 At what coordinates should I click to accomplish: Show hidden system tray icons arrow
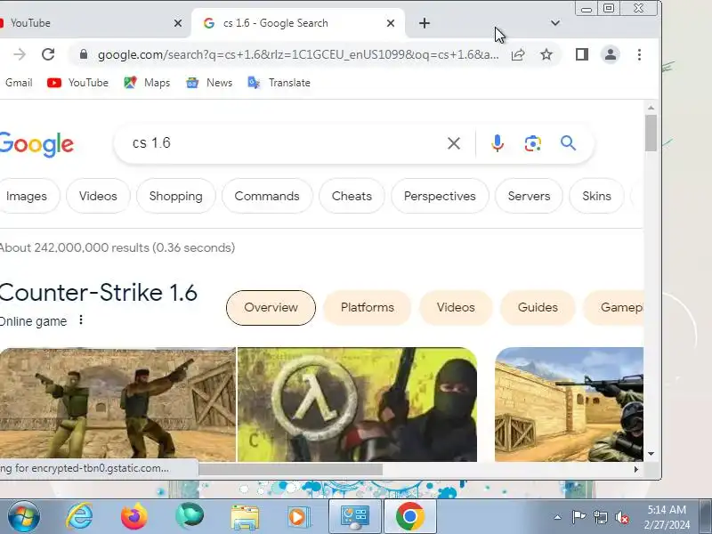[557, 517]
